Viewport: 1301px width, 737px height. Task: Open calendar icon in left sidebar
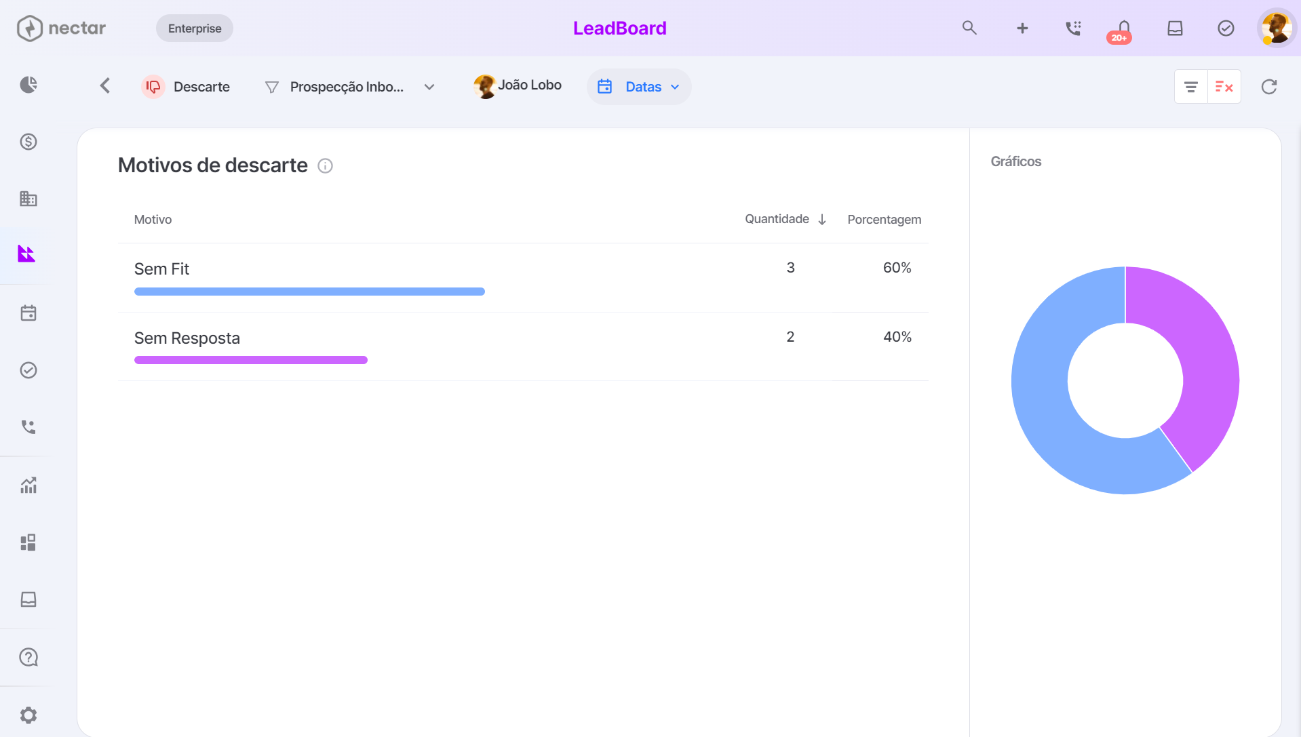click(x=28, y=313)
